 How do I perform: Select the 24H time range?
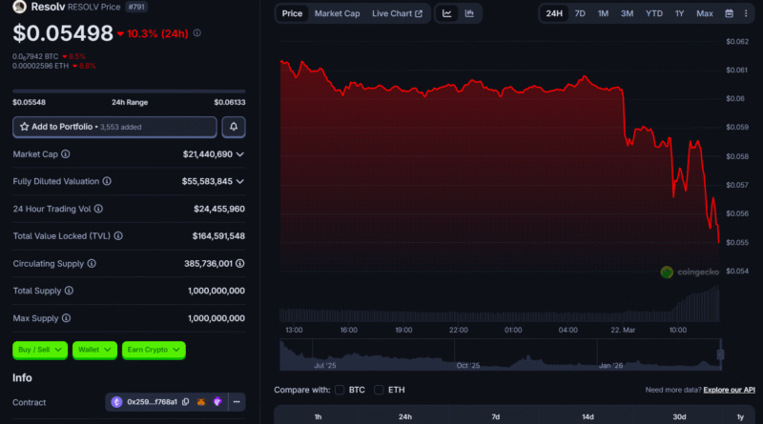[x=554, y=13]
